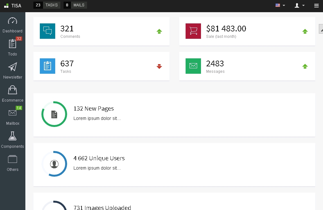Open the Ecommerce shopping bag icon
The width and height of the screenshot is (323, 210).
tap(13, 90)
